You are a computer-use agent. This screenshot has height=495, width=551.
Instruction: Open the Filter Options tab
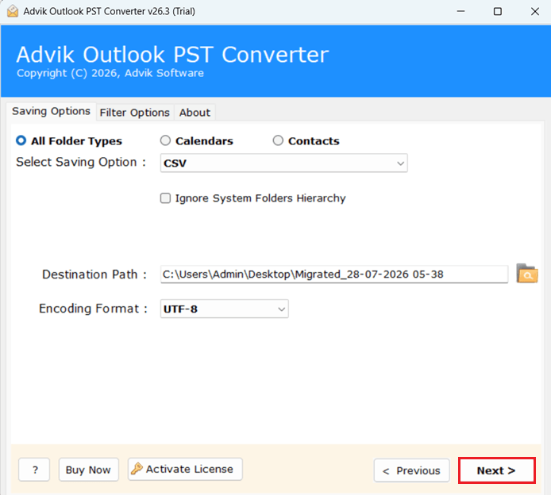click(135, 113)
